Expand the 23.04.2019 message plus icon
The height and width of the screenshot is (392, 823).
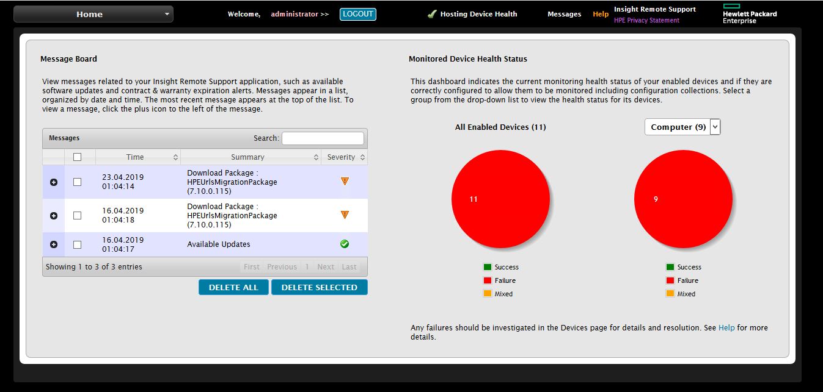tap(54, 182)
